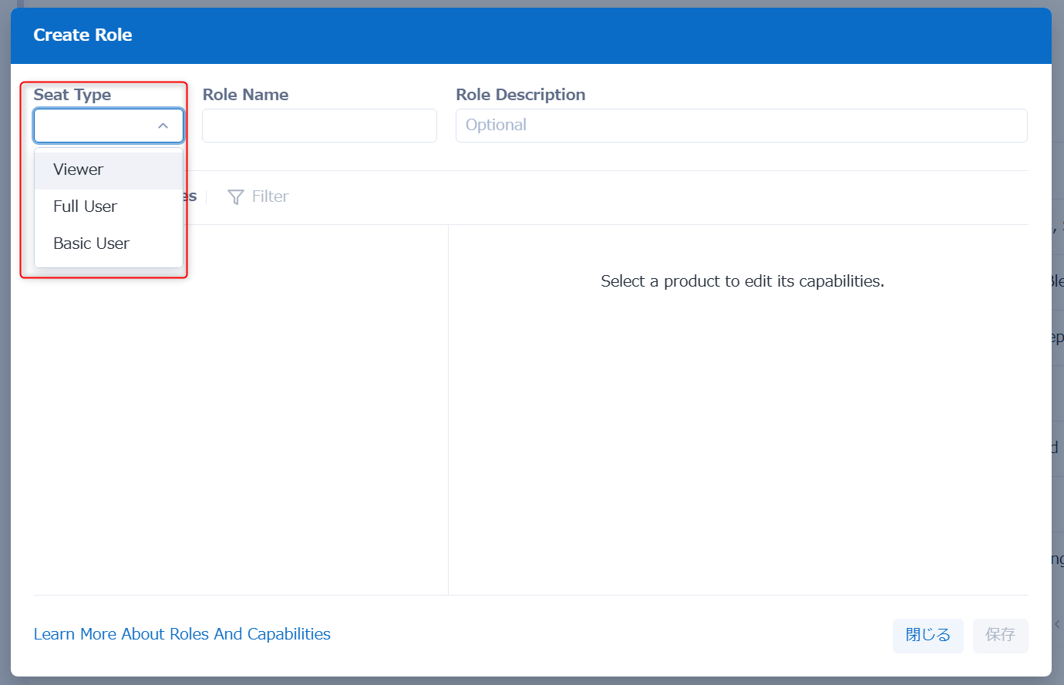Choose Full User from the list
The width and height of the screenshot is (1064, 685).
[x=109, y=207]
